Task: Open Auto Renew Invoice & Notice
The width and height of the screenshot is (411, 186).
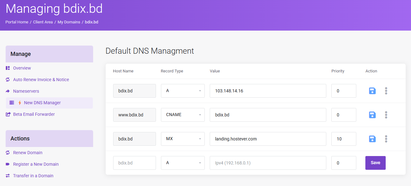Action: (41, 80)
